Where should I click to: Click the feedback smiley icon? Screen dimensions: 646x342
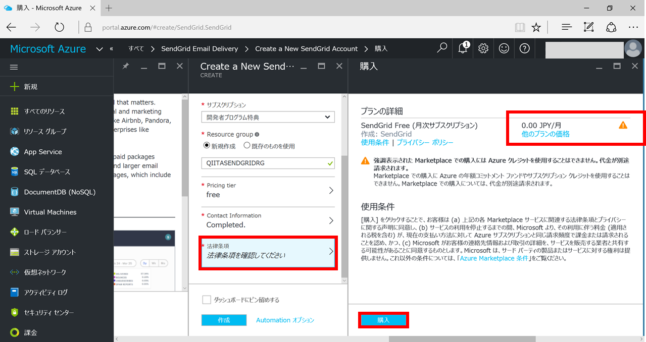504,48
